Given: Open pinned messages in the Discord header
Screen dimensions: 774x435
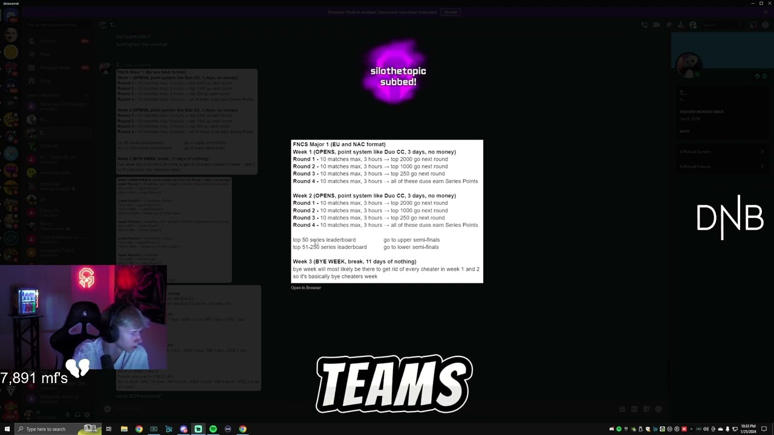Looking at the screenshot, I should [x=669, y=25].
